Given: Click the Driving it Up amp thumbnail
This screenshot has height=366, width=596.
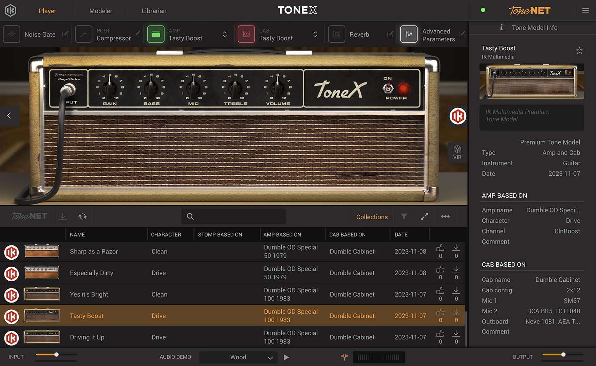Looking at the screenshot, I should [42, 337].
